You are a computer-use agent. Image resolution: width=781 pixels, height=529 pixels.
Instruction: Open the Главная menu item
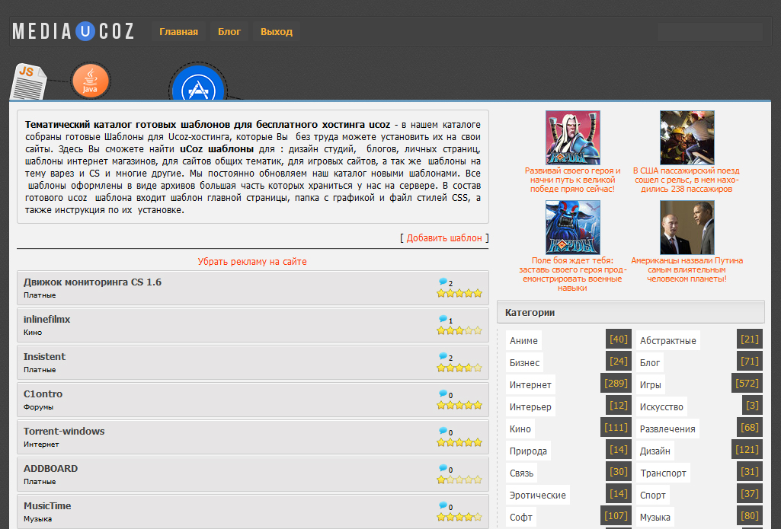(178, 32)
